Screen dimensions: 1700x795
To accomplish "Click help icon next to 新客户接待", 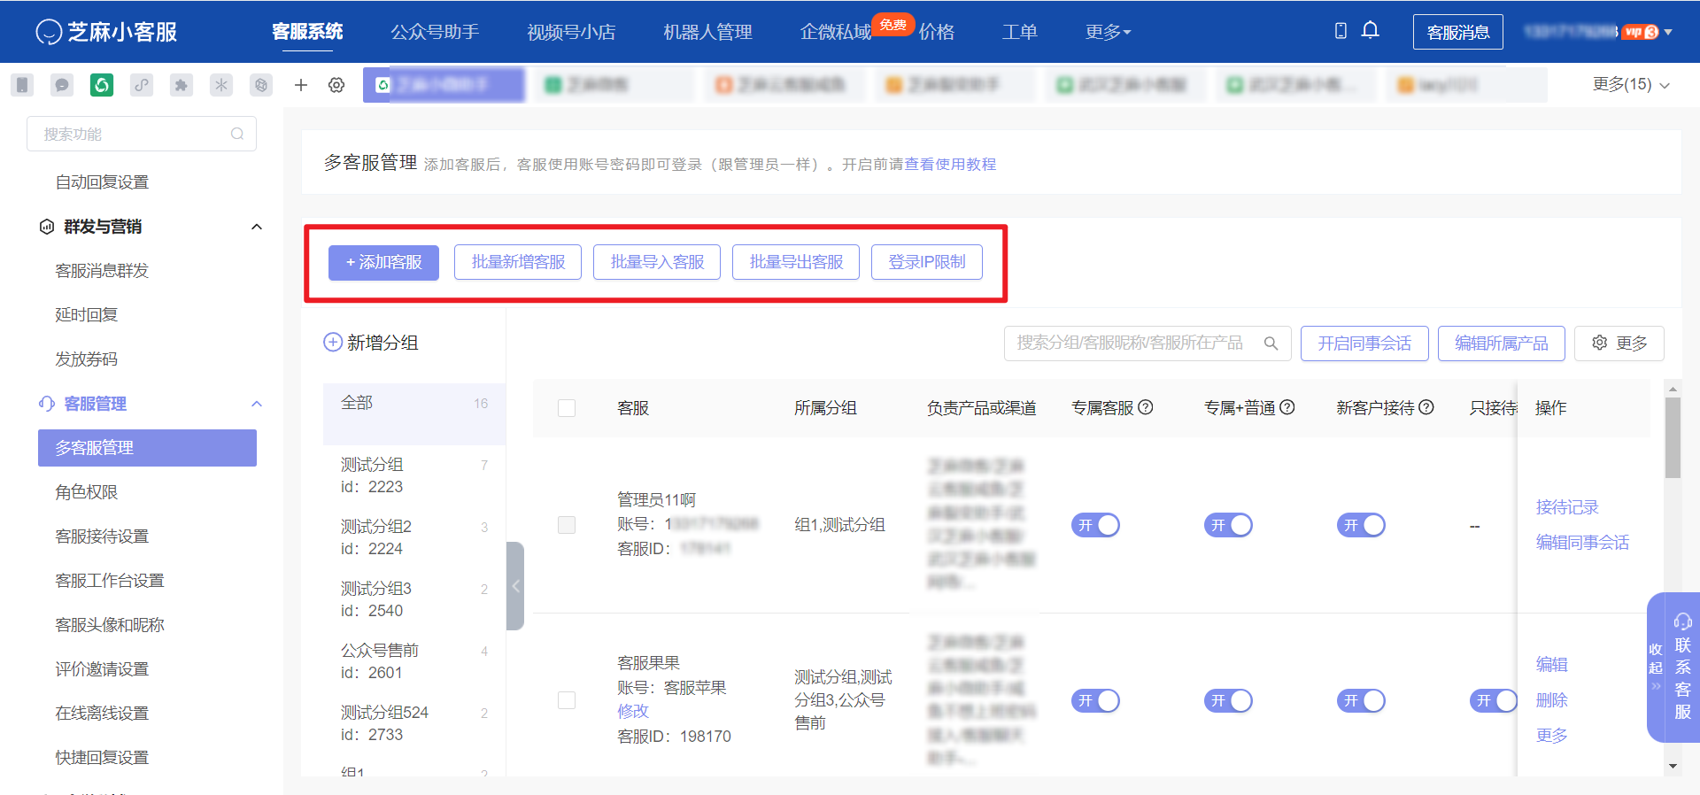I will coord(1426,407).
